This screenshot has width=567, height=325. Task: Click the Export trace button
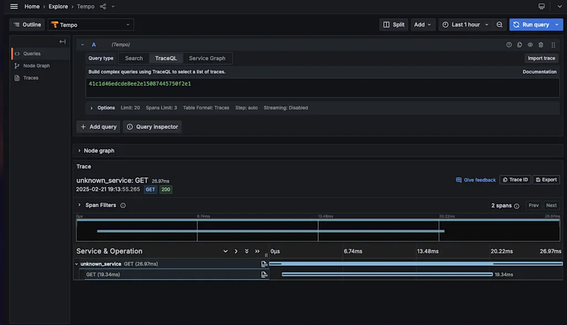click(x=546, y=180)
